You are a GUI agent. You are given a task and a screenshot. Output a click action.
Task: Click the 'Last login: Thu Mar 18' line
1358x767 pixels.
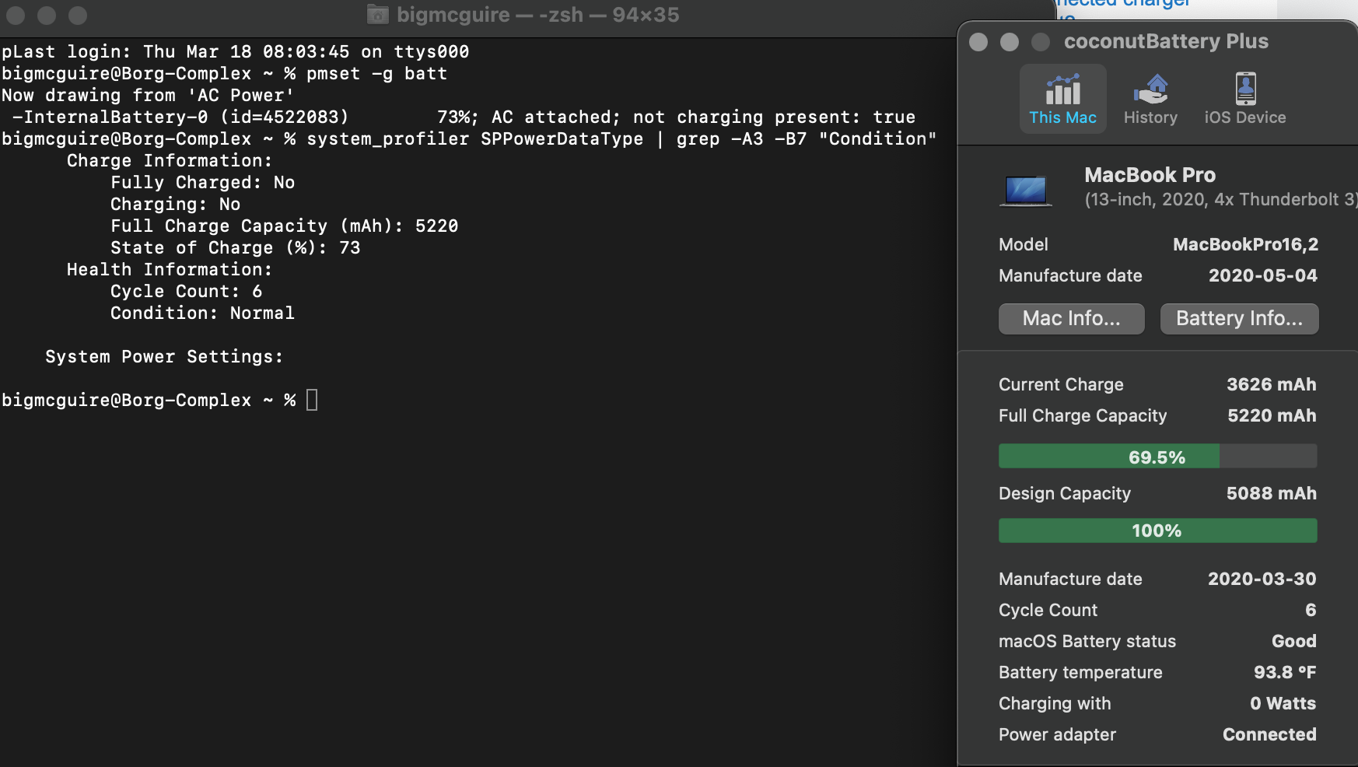point(235,52)
